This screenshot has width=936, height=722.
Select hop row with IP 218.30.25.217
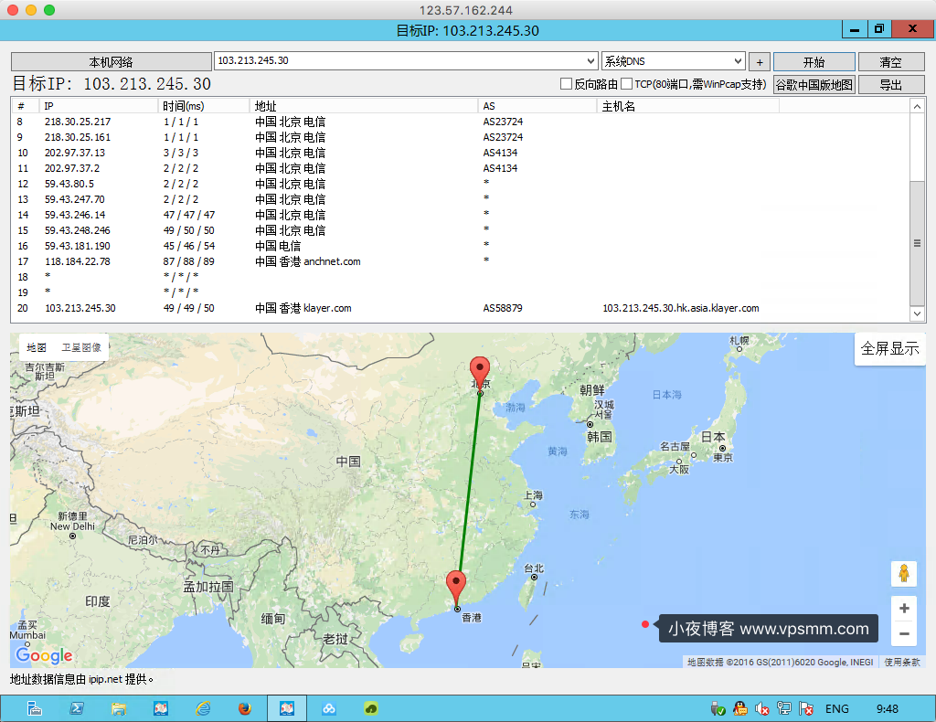461,122
